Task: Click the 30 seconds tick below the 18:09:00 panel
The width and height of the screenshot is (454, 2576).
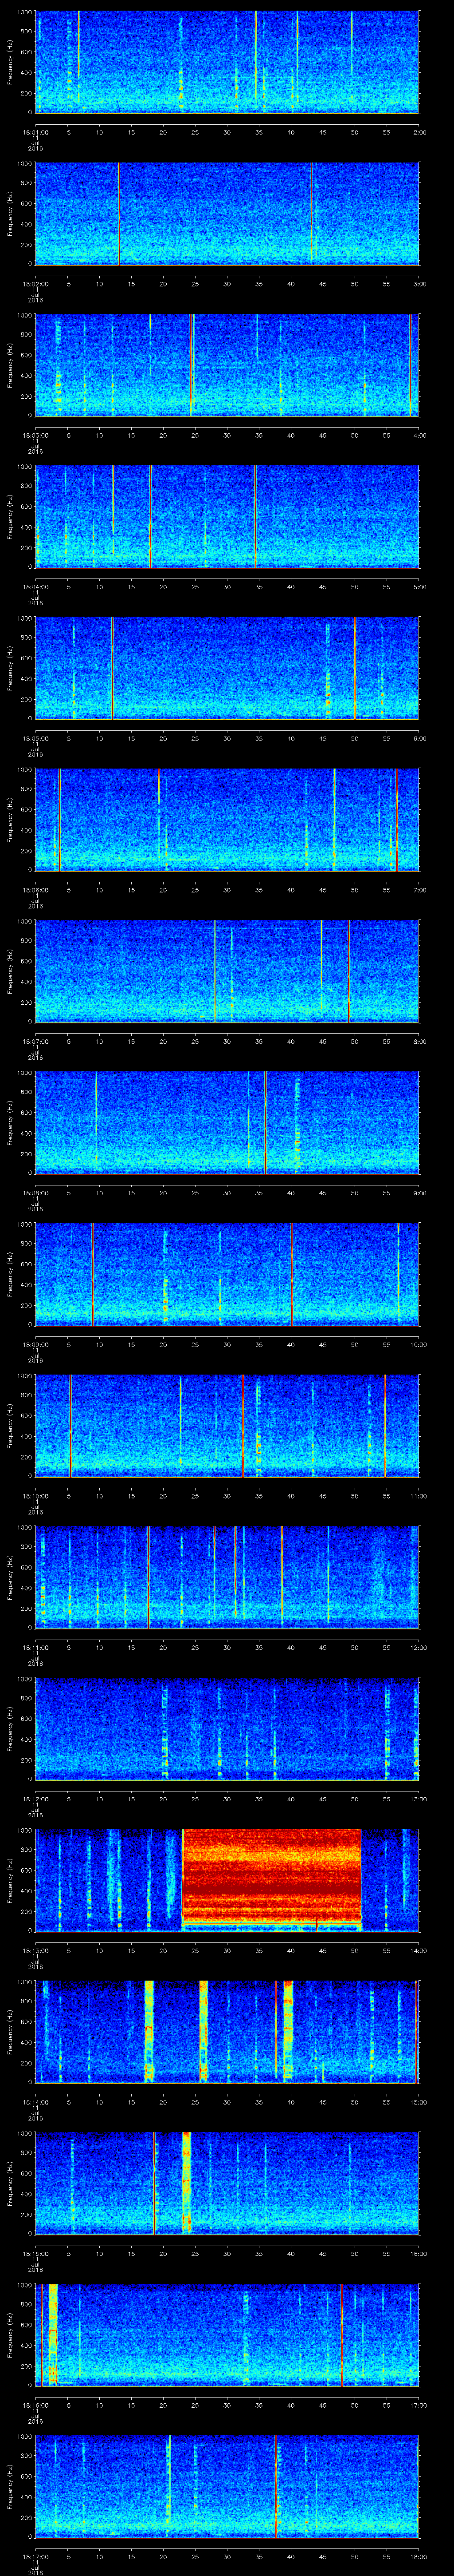Action: pos(227,1344)
